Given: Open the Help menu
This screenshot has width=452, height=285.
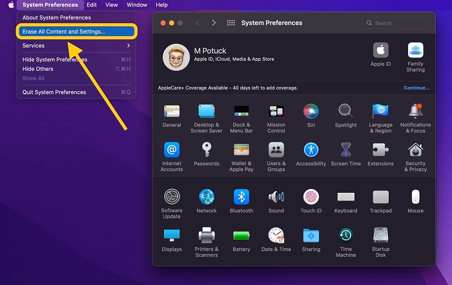Looking at the screenshot, I should 161,5.
